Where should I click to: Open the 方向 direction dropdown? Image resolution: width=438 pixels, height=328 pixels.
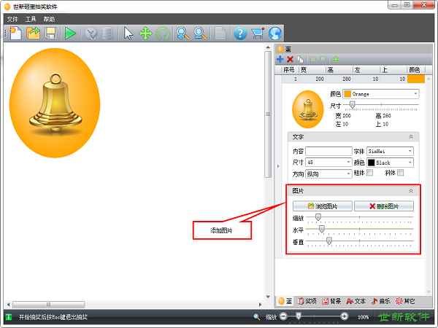(328, 173)
